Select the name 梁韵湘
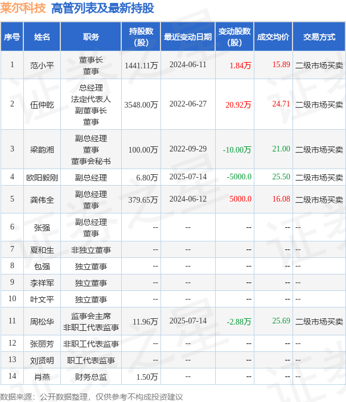The width and height of the screenshot is (346, 402). (x=42, y=149)
